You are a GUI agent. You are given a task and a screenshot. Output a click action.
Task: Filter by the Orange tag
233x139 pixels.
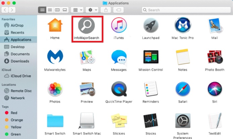pos(18,120)
